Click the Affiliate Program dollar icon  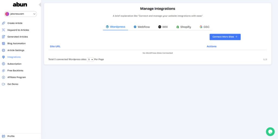3,77
